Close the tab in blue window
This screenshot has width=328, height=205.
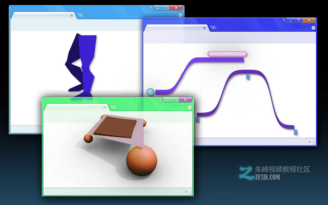(72, 15)
